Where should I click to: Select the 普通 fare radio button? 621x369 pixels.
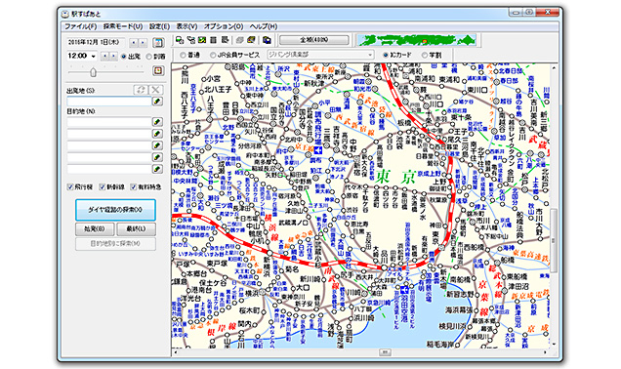183,55
